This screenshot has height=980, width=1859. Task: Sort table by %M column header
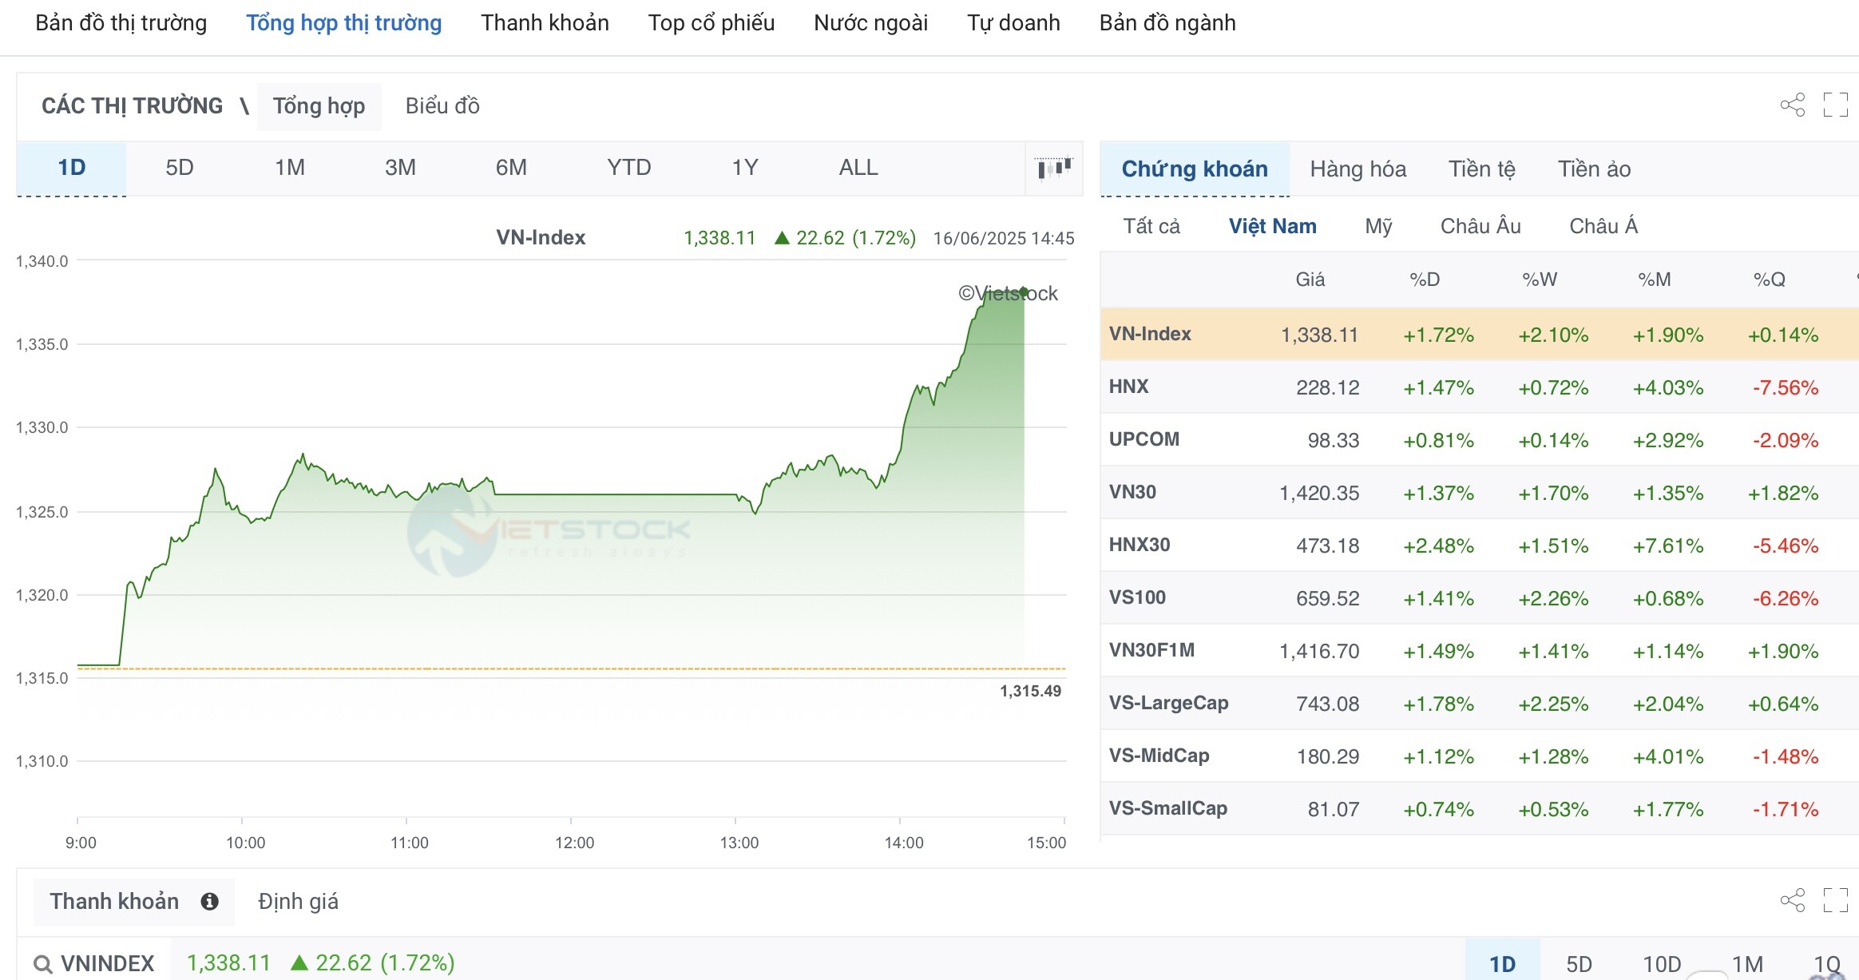click(x=1654, y=280)
